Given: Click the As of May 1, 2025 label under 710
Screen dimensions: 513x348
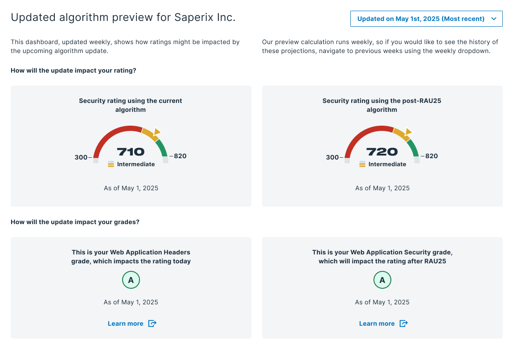Looking at the screenshot, I should (131, 188).
